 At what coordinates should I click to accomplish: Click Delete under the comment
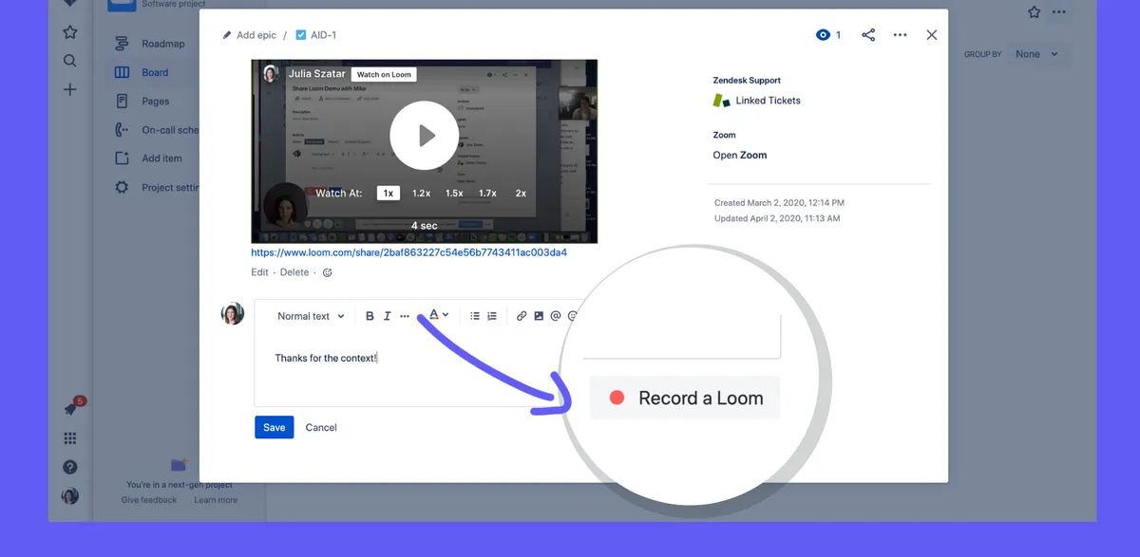(294, 272)
